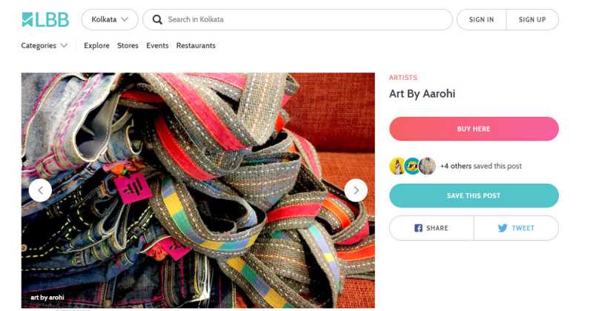Open the Stores menu item
593x311 pixels.
point(127,45)
